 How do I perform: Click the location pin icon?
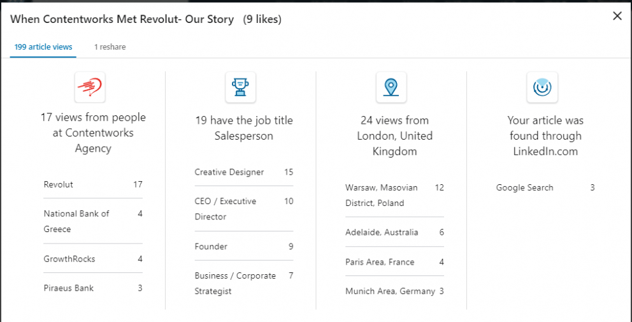(391, 87)
